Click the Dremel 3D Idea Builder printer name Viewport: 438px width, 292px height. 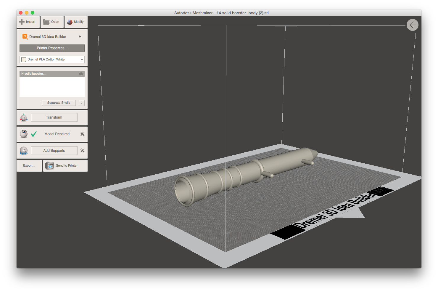(x=48, y=37)
